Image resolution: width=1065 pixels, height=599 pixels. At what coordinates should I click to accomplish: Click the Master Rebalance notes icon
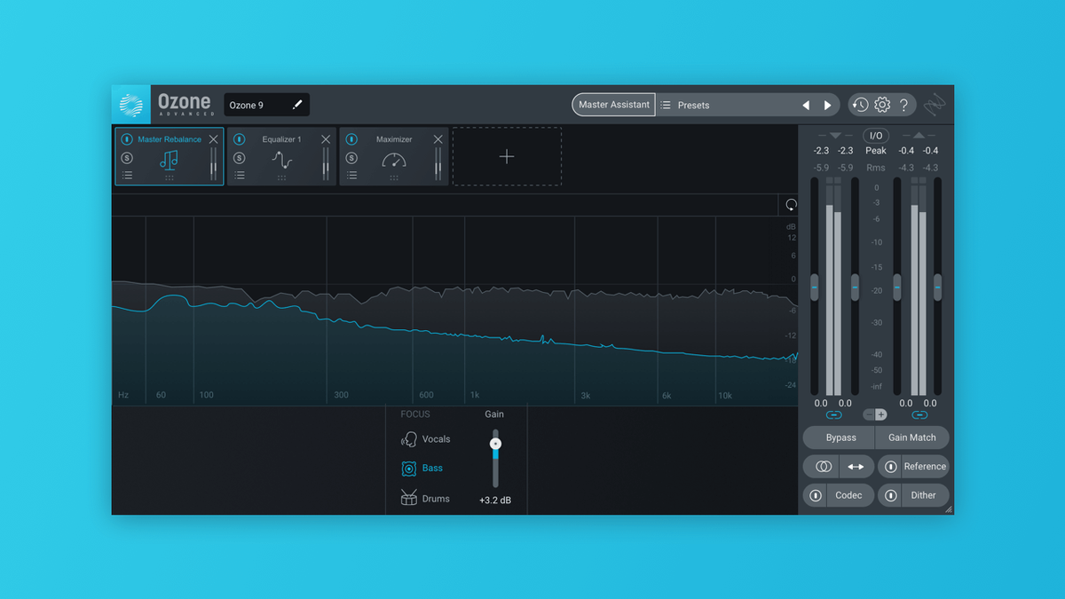pyautogui.click(x=170, y=159)
